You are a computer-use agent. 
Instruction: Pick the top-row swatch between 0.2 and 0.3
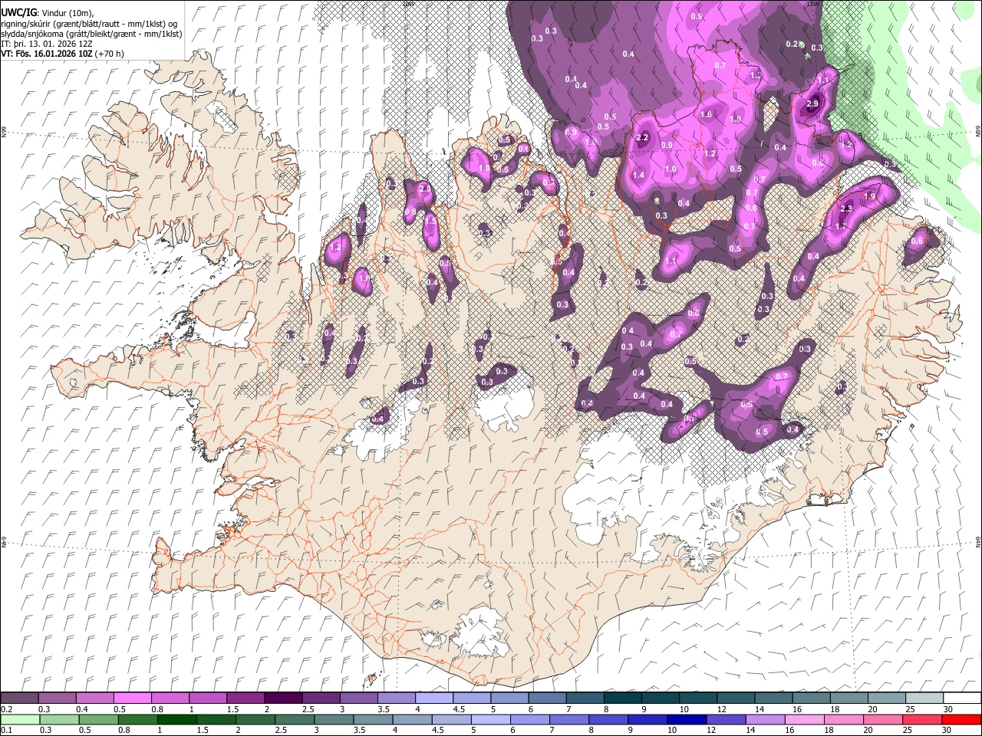click(x=20, y=698)
